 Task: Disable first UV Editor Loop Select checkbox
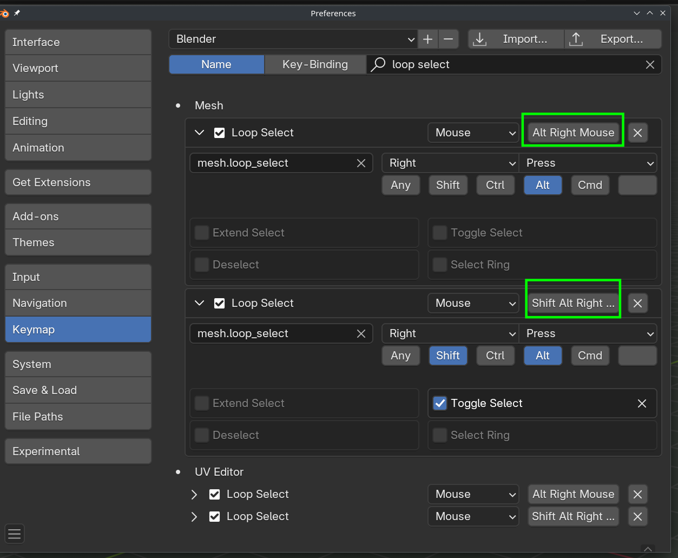point(214,494)
